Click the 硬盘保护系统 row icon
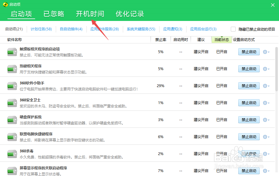This screenshot has height=176, width=279. tap(12, 120)
